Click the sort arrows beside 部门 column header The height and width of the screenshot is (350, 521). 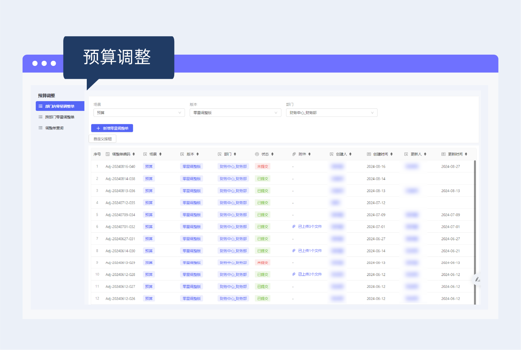point(235,154)
